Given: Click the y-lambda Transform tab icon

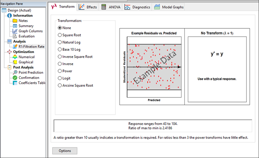Looking at the screenshot, I should (x=54, y=6).
